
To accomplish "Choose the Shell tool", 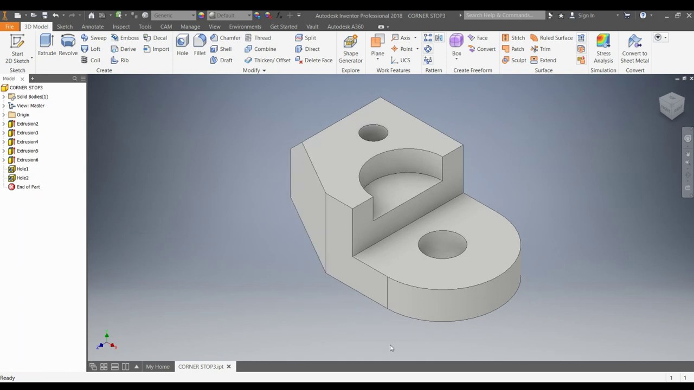I will click(221, 49).
